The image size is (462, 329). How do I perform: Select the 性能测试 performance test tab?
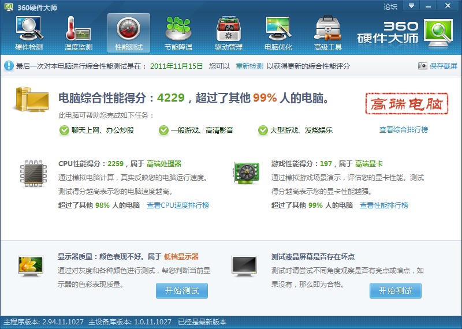tap(129, 33)
